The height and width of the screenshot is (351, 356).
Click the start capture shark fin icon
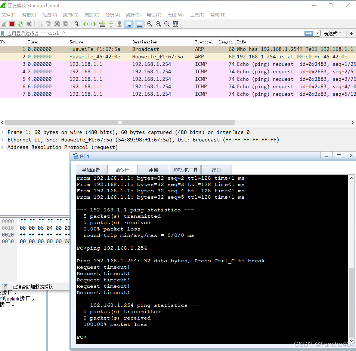[x=4, y=24]
